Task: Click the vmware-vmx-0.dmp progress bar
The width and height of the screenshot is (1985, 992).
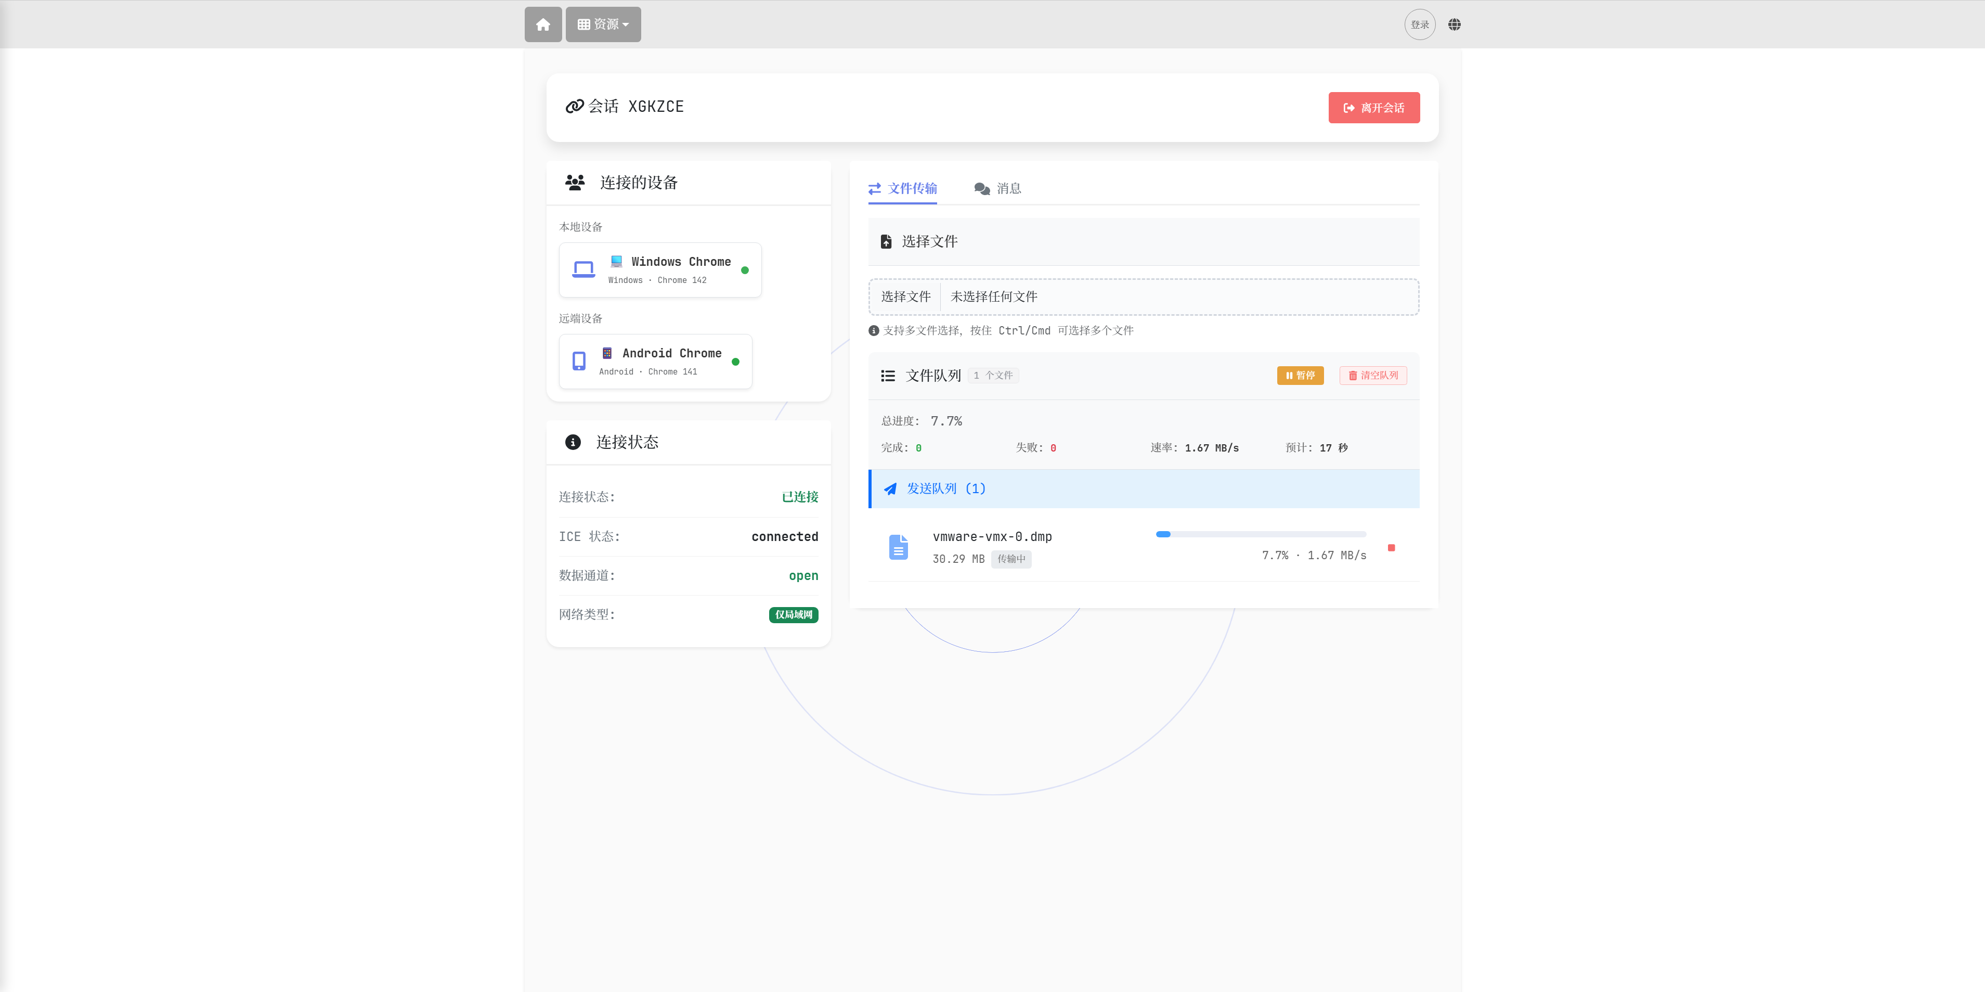Action: click(x=1261, y=534)
